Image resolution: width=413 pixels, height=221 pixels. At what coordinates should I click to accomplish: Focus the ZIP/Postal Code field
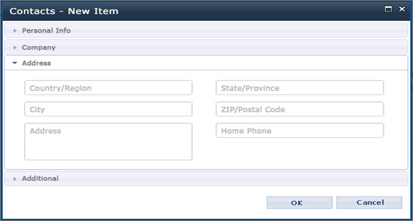pyautogui.click(x=300, y=109)
